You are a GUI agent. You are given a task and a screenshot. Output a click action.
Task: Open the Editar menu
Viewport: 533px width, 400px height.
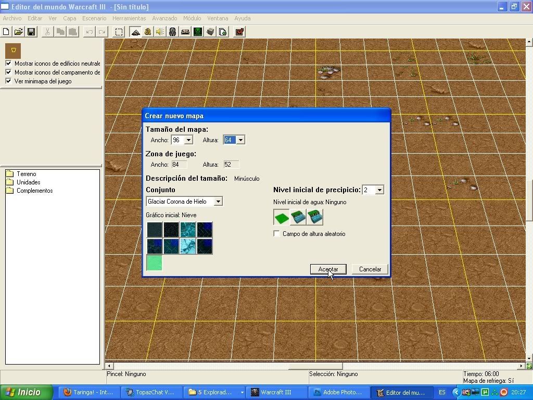(35, 18)
